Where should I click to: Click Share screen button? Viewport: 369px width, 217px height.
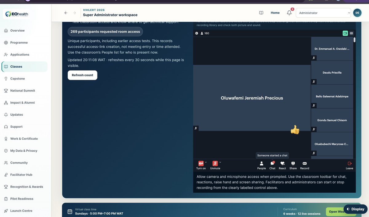click(293, 165)
